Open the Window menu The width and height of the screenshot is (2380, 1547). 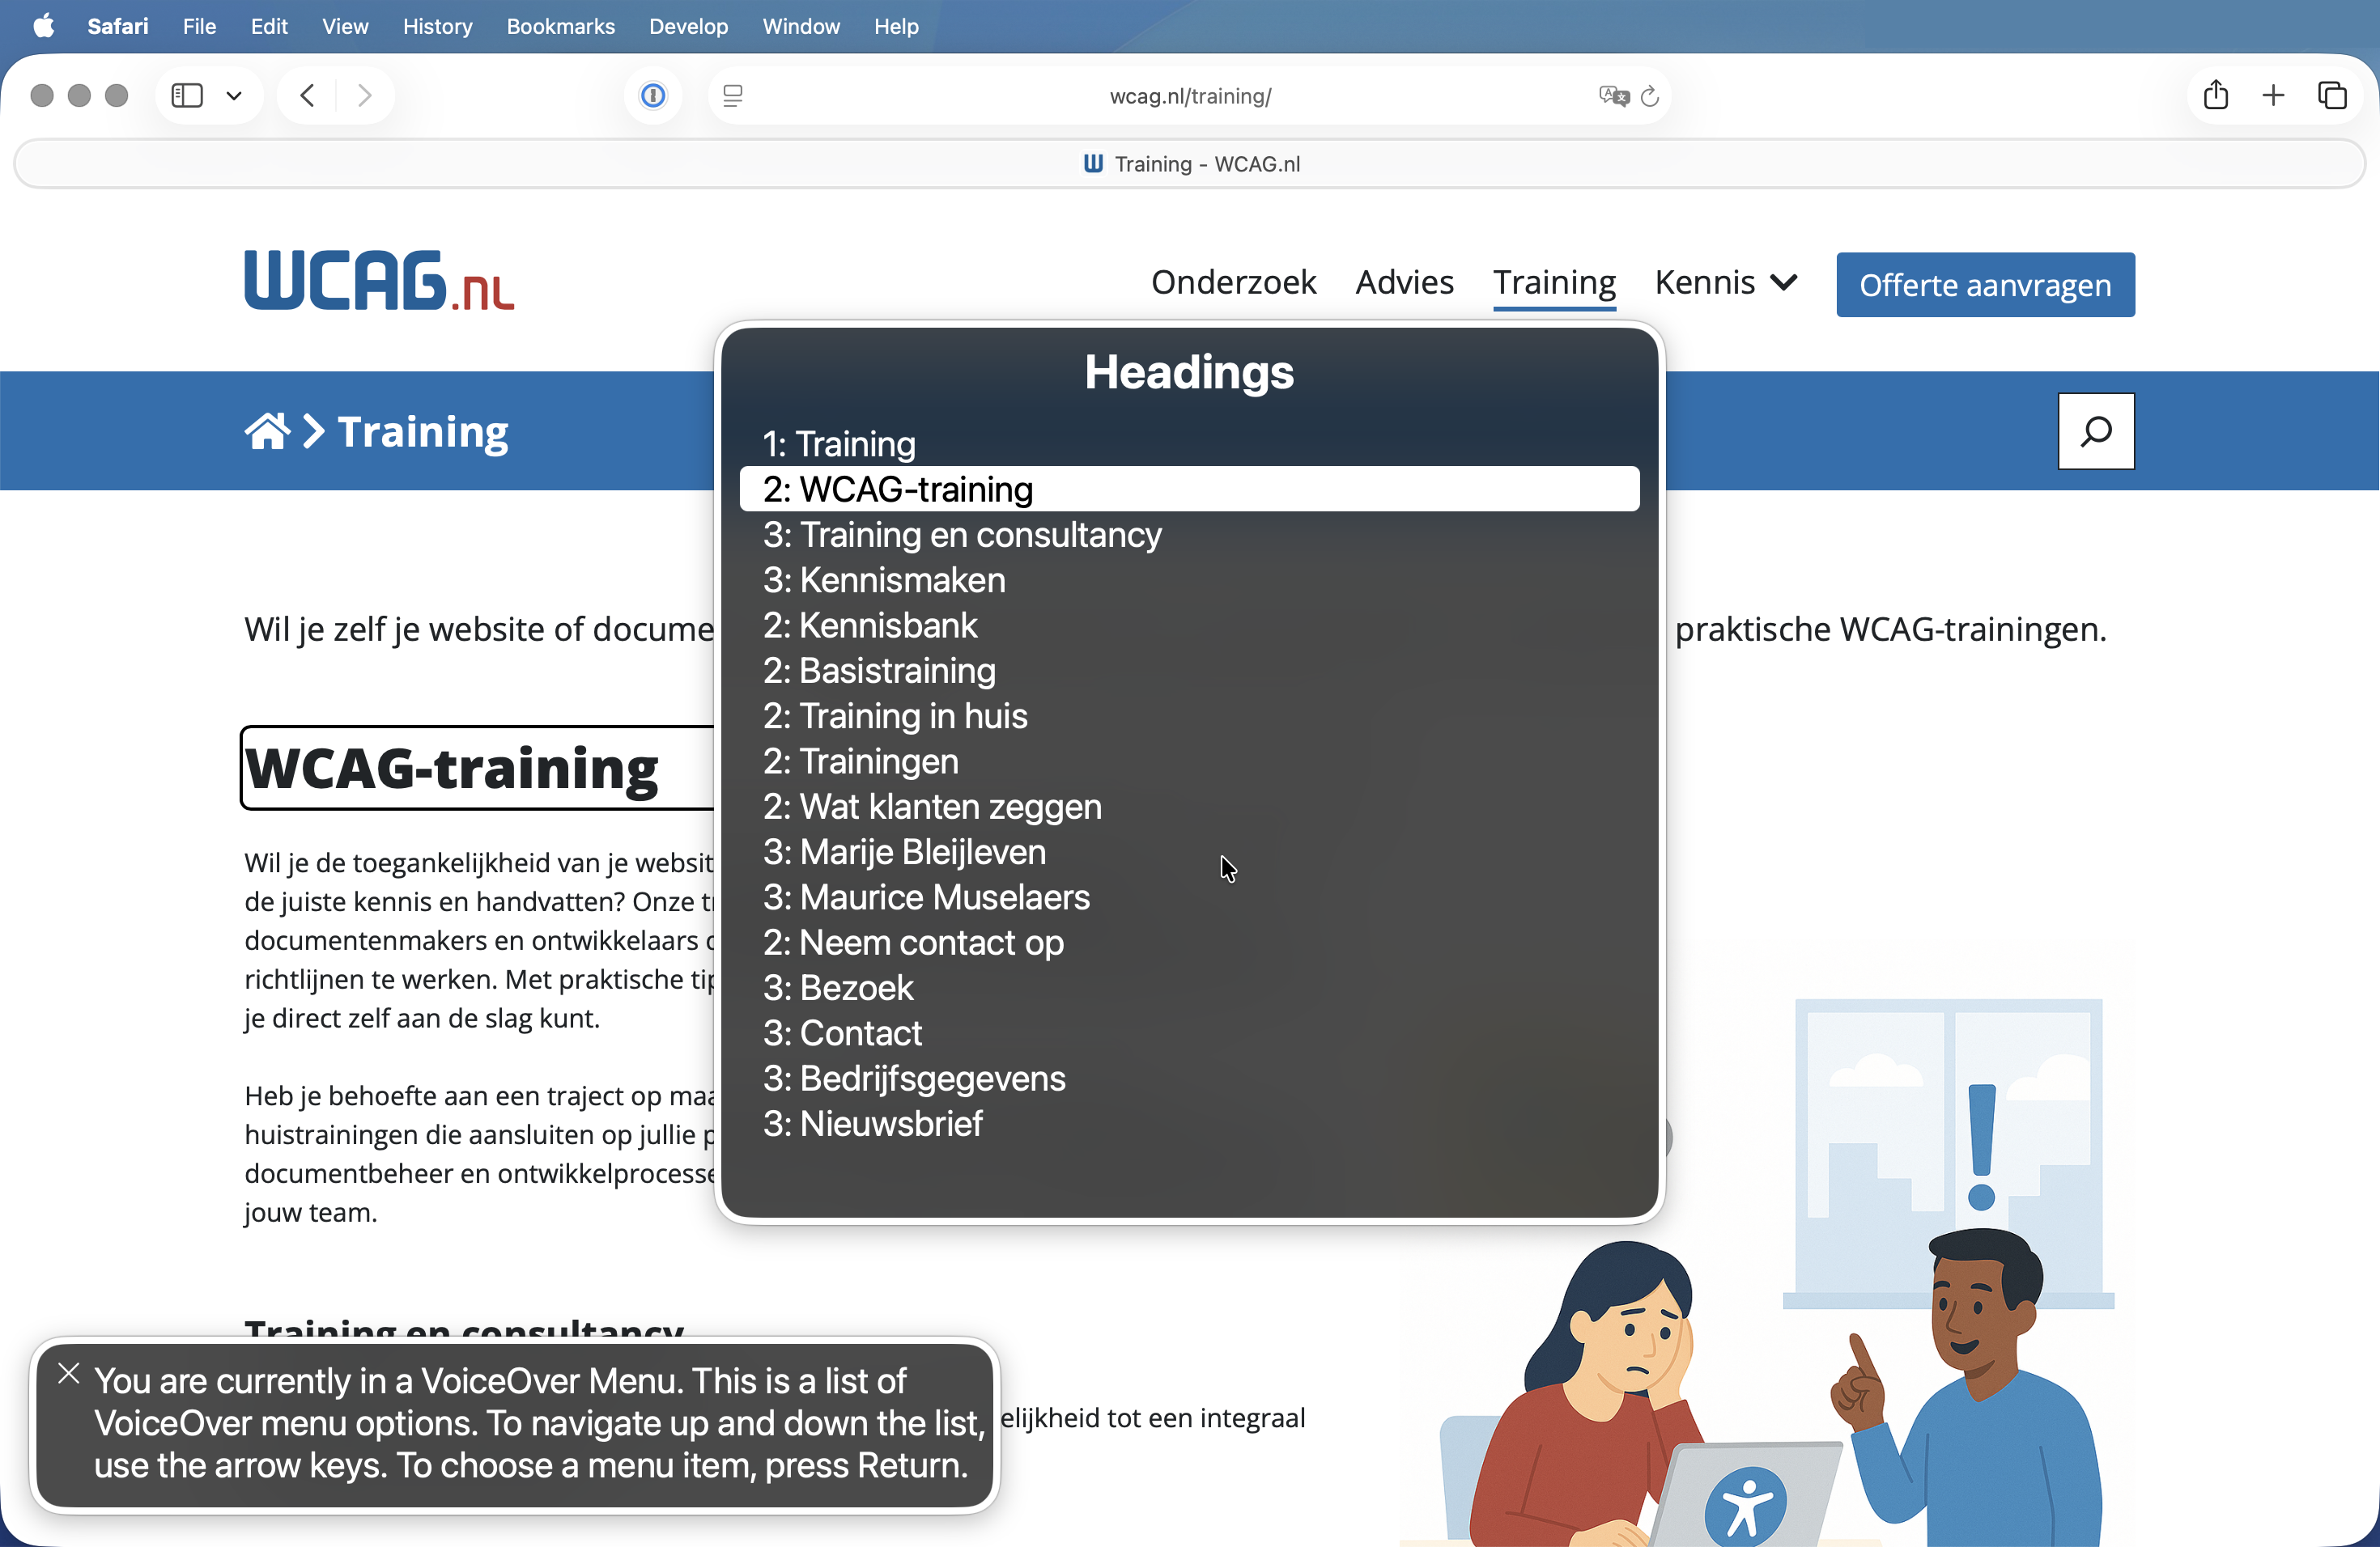pyautogui.click(x=801, y=26)
